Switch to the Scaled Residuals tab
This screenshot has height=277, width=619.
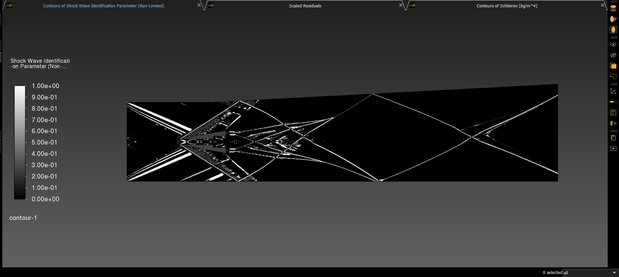point(305,6)
